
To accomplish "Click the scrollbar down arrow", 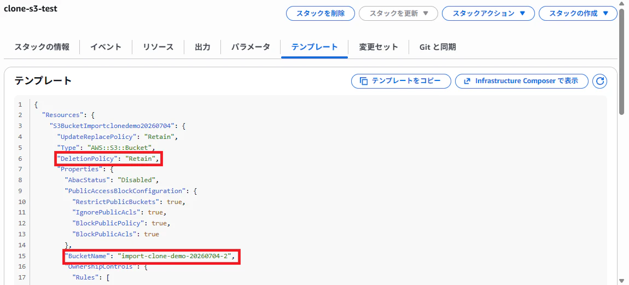I will (621, 281).
